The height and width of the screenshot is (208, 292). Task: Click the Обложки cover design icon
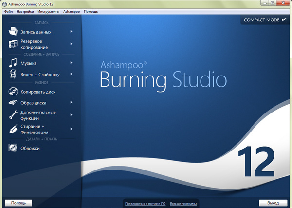(x=13, y=148)
